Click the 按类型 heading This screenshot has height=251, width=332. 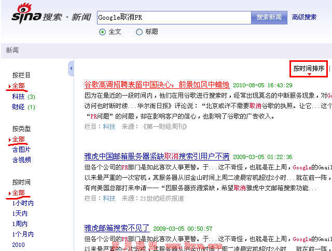click(x=21, y=128)
